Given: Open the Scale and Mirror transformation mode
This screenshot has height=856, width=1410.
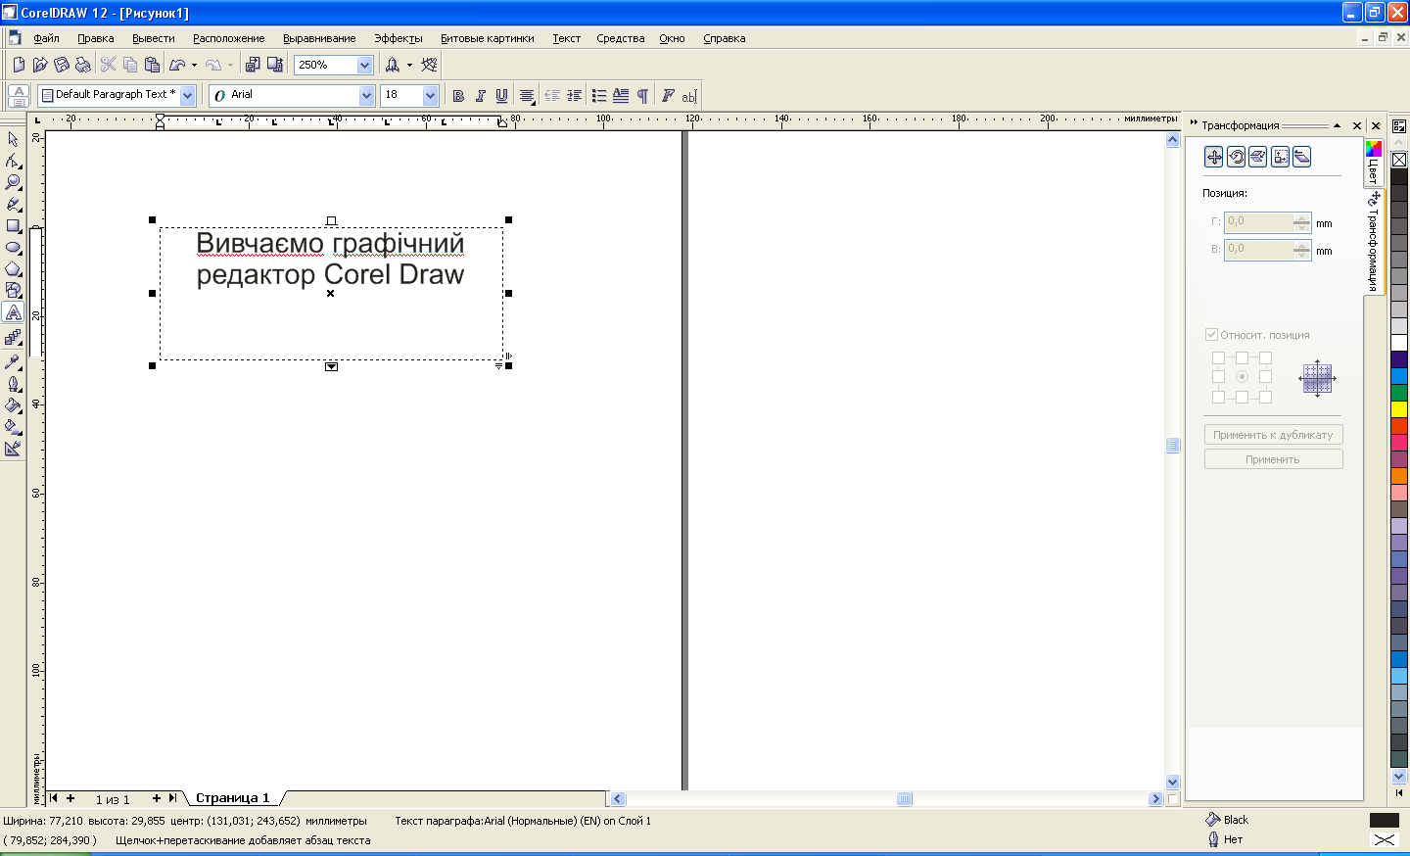Looking at the screenshot, I should pos(1258,157).
